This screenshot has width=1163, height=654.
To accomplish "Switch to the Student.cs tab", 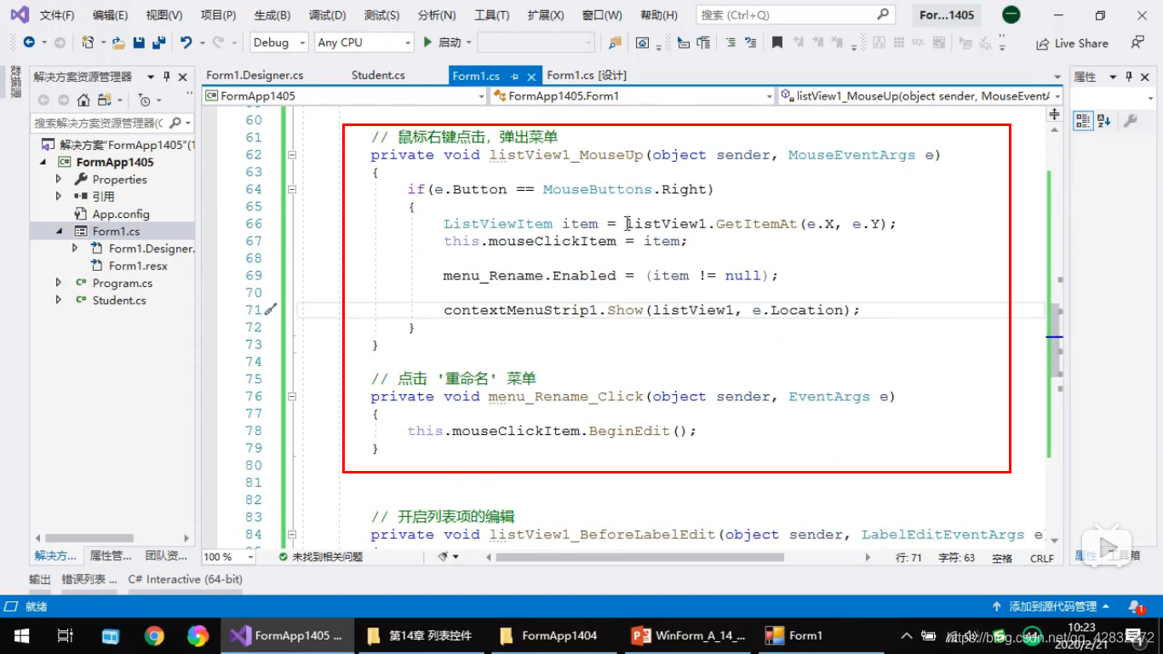I will point(378,76).
